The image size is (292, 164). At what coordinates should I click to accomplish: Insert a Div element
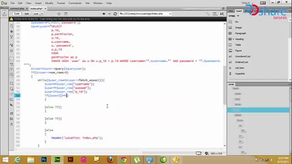pos(236,22)
